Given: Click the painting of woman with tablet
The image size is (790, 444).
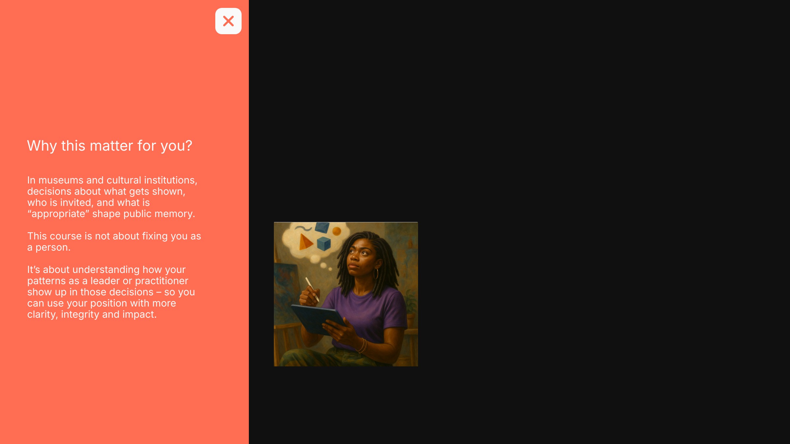Looking at the screenshot, I should coord(346,294).
